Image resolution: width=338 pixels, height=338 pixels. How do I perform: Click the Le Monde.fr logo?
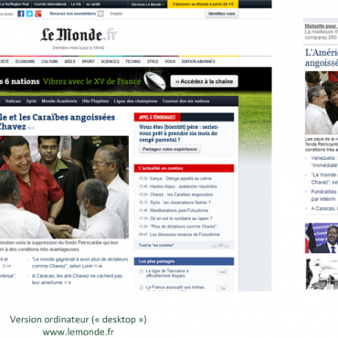pos(79,35)
